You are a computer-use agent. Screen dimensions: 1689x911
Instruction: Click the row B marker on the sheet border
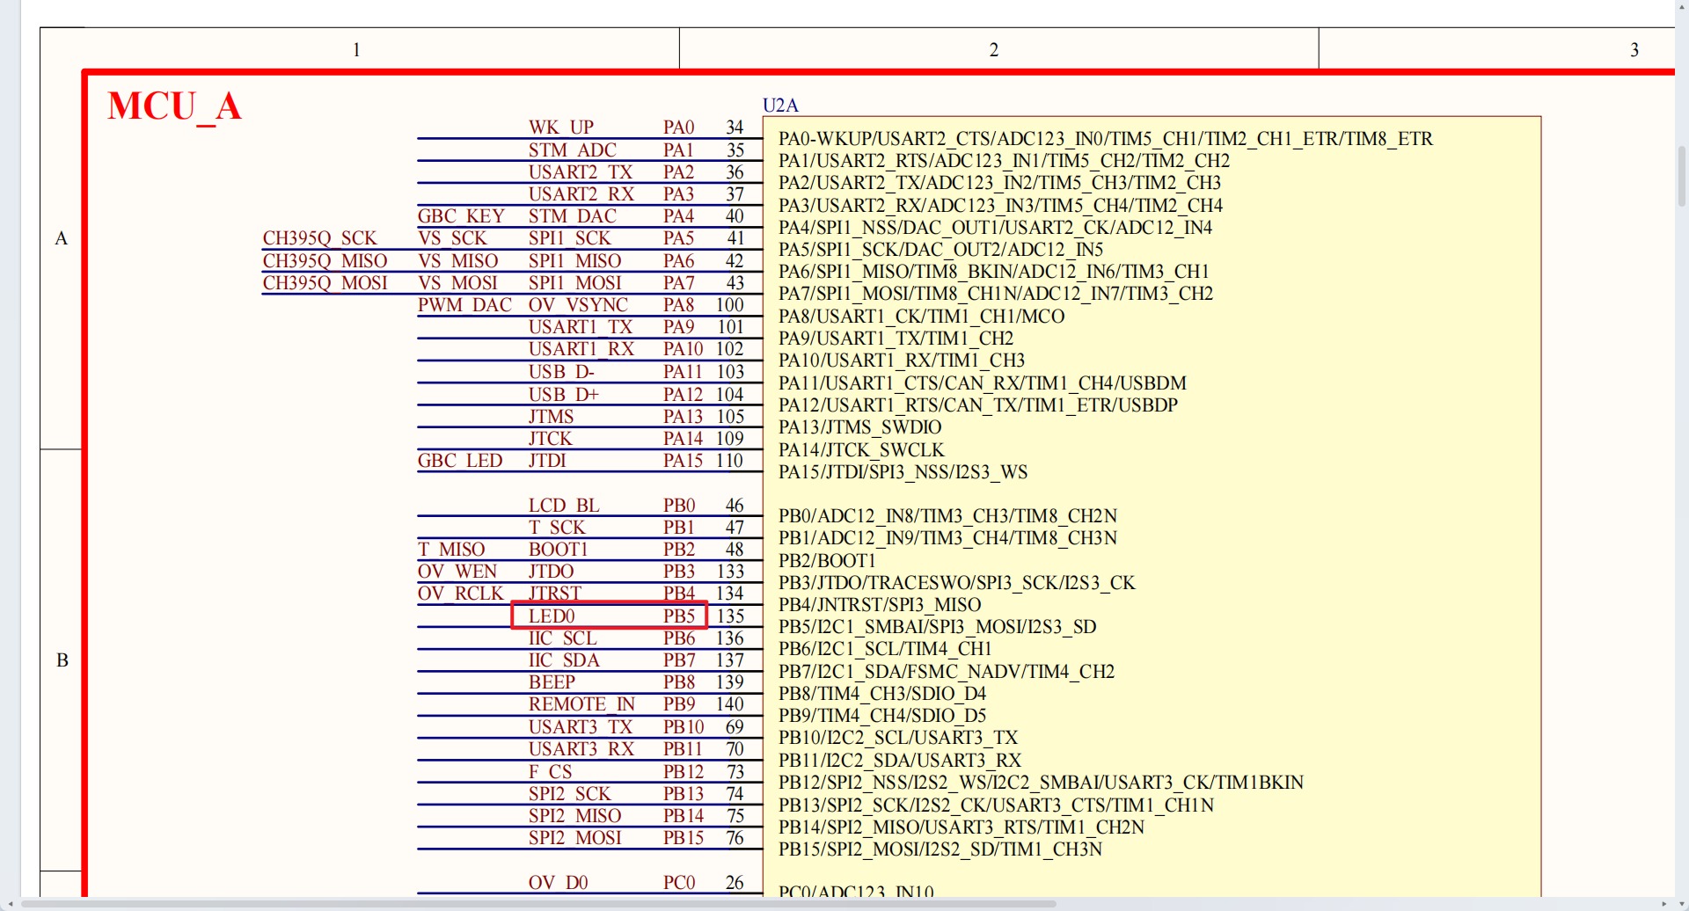pyautogui.click(x=62, y=660)
